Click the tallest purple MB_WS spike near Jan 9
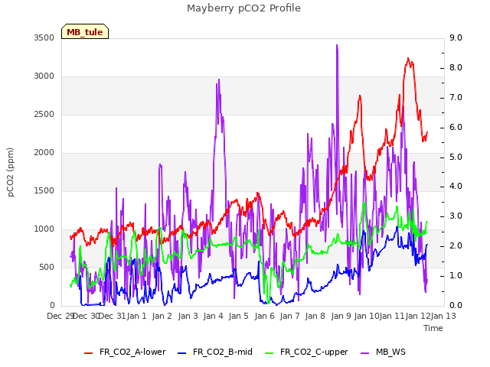 pos(337,46)
